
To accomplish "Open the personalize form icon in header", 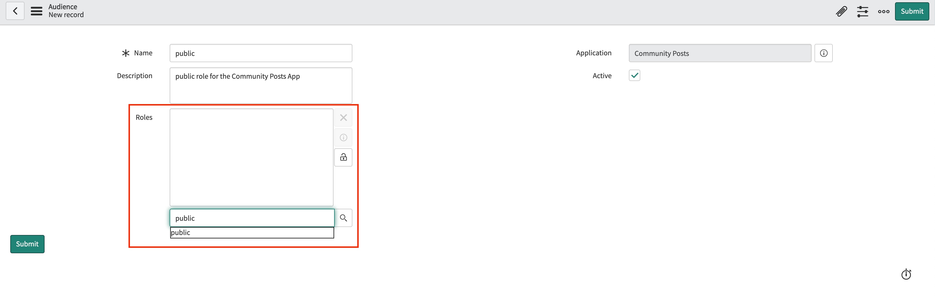I will [863, 11].
